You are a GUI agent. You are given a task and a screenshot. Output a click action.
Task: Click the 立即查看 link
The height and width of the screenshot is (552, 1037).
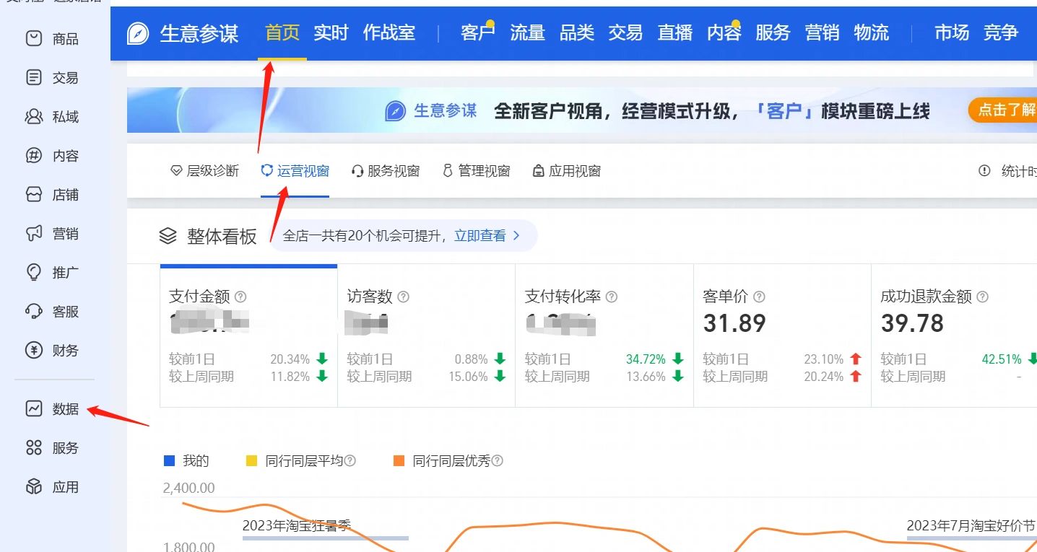(487, 236)
